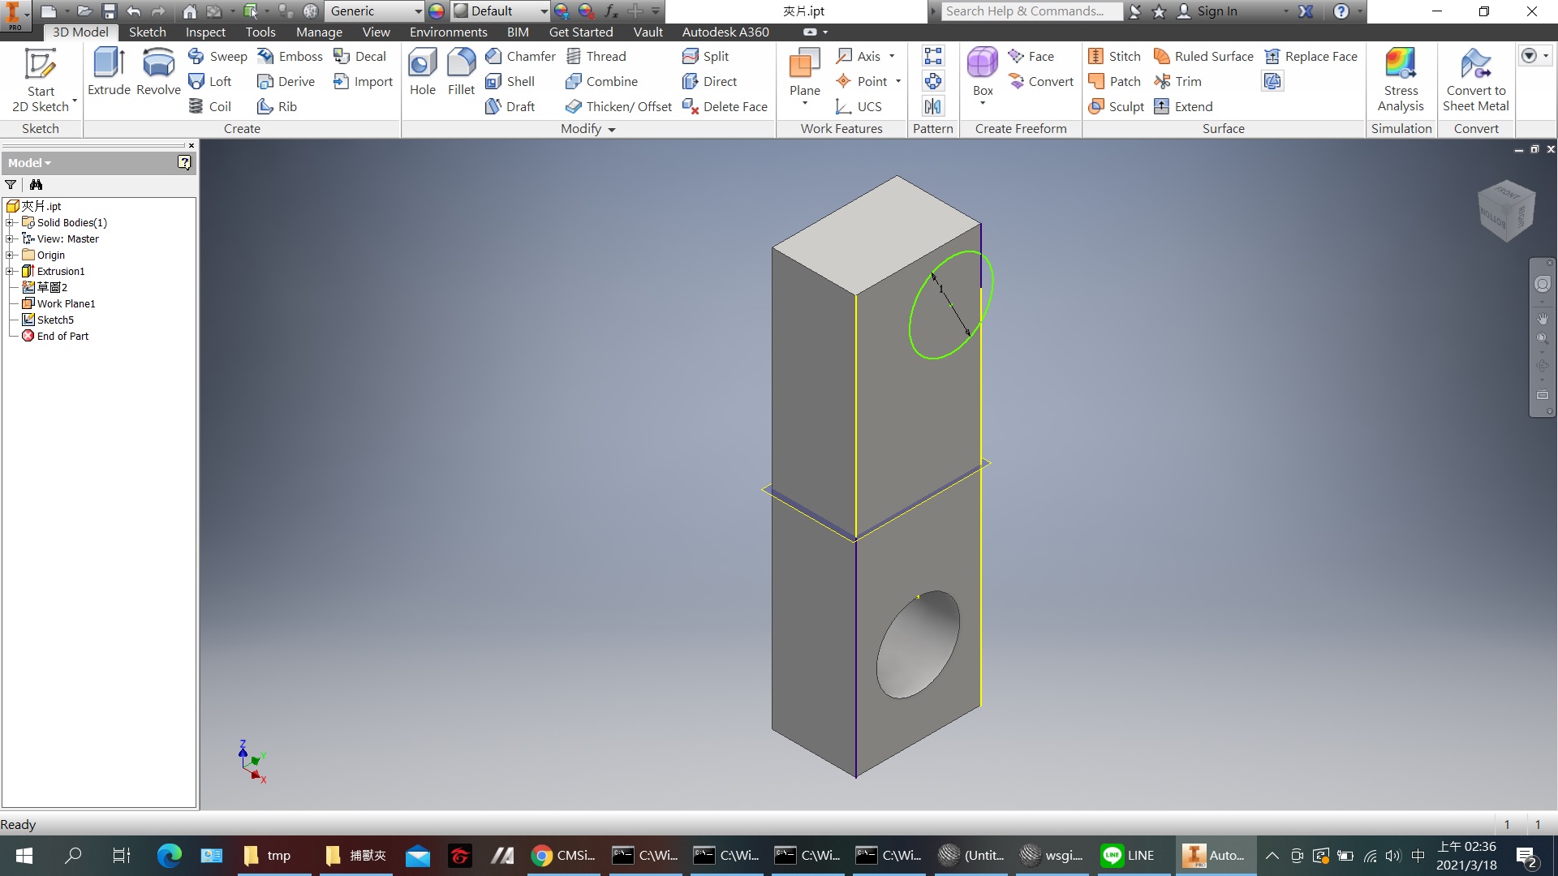Expand the Extrusion1 tree node
1558x876 pixels.
coord(10,271)
